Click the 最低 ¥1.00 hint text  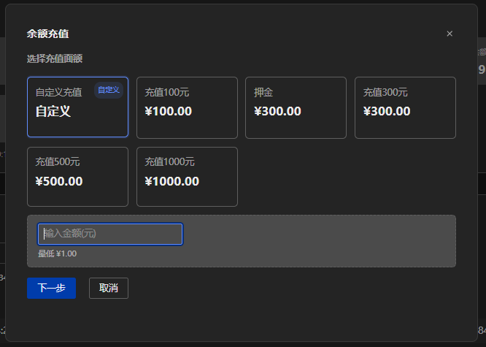tap(57, 253)
